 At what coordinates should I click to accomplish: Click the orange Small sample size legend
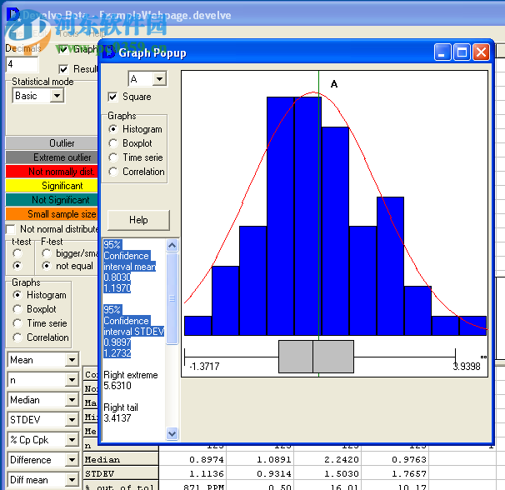(x=52, y=214)
